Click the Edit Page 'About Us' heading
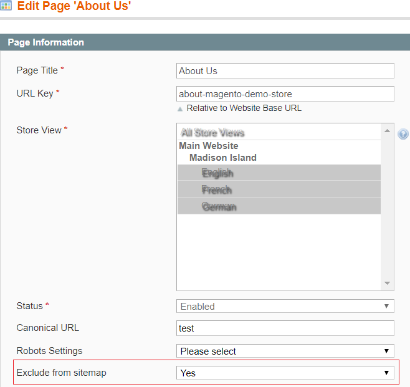 (x=74, y=7)
